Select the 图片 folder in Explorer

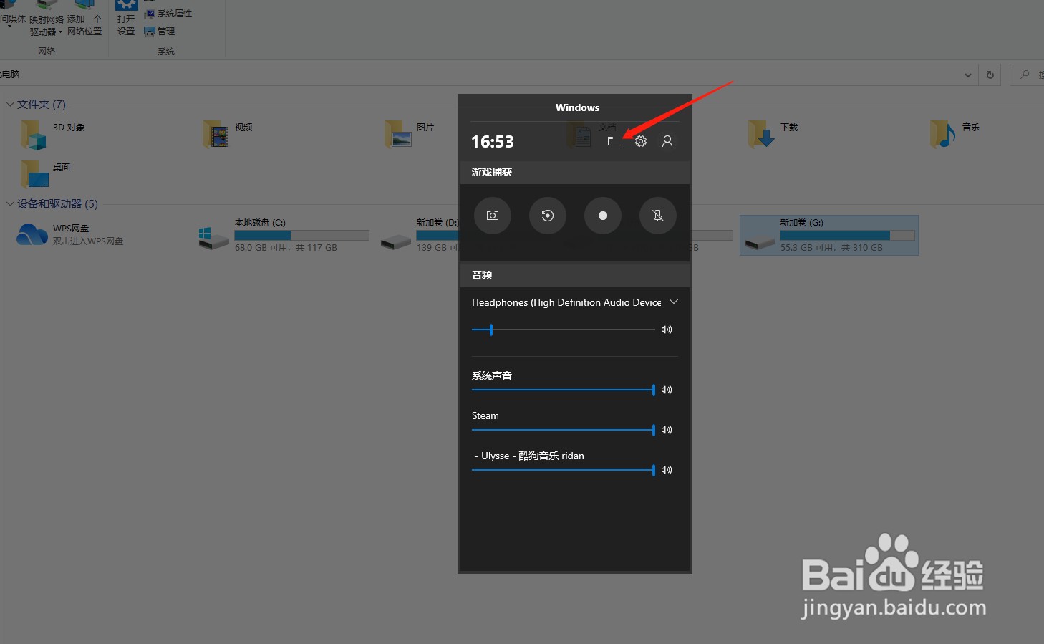point(410,134)
